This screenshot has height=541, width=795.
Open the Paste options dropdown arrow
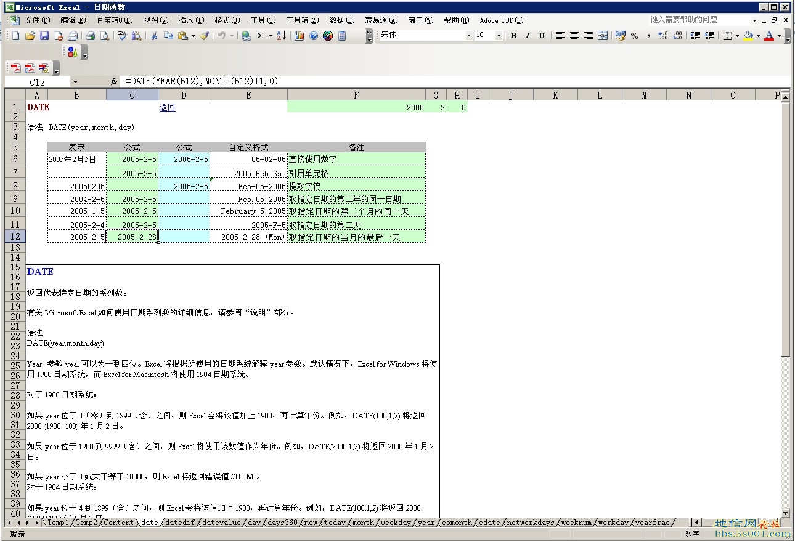pos(193,36)
